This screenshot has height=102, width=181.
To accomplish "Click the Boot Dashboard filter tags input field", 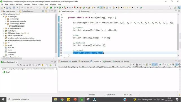I will [x=29, y=69].
